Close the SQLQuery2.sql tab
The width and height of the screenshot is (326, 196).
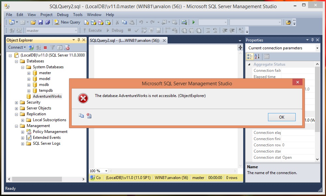[164, 41]
